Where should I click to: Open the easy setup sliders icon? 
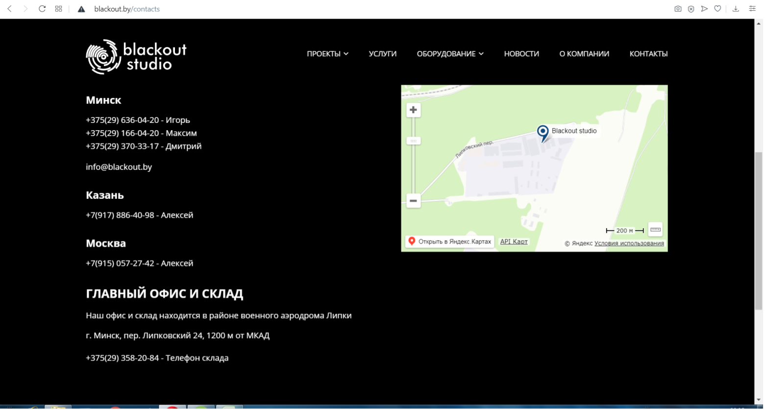[x=752, y=9]
